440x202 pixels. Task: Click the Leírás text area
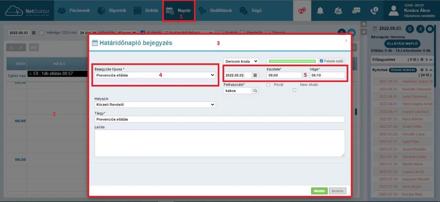[220, 143]
